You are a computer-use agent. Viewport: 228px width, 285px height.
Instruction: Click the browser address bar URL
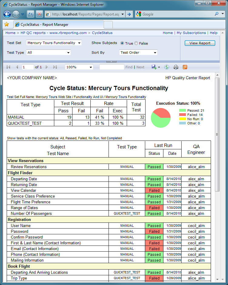pyautogui.click(x=85, y=14)
